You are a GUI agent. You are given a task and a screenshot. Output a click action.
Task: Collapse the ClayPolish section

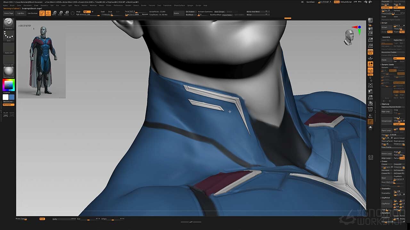coord(386,198)
